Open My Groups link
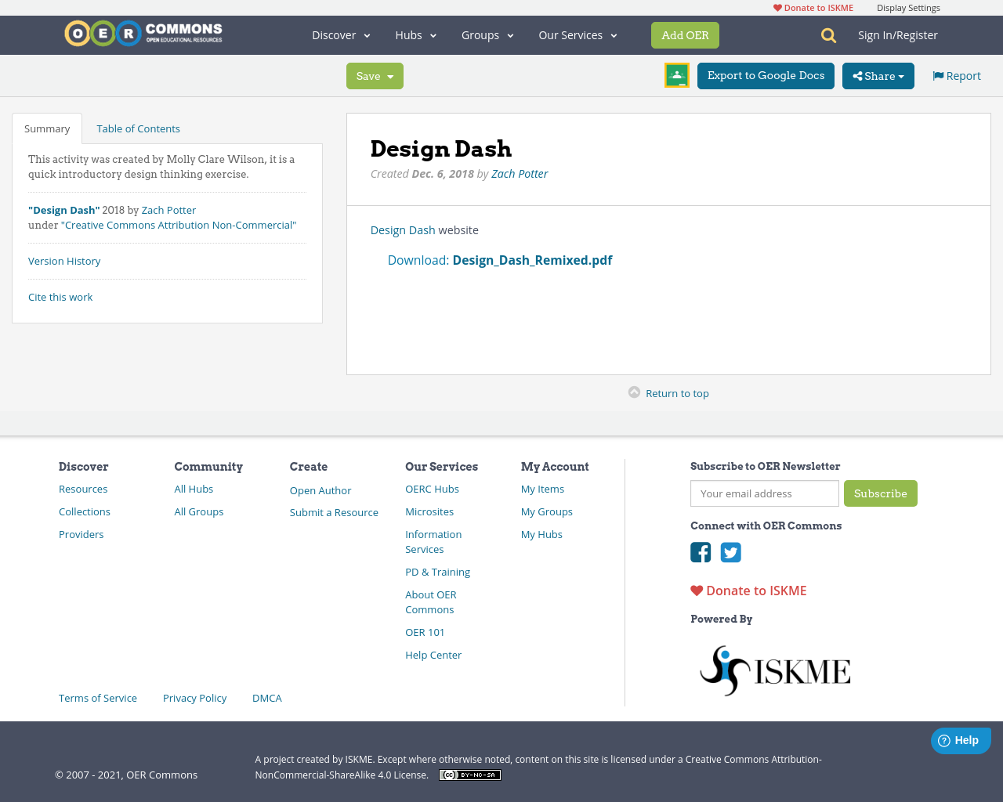 (547, 511)
